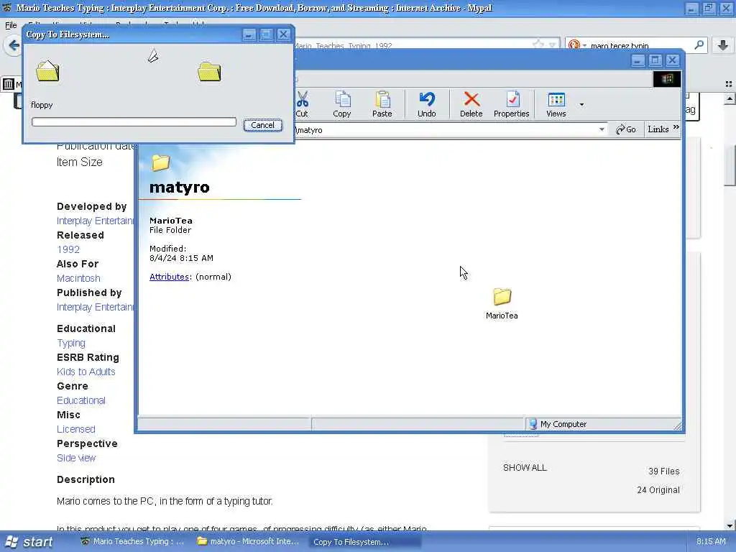
Task: Click the Licensed link
Action: [x=76, y=429]
